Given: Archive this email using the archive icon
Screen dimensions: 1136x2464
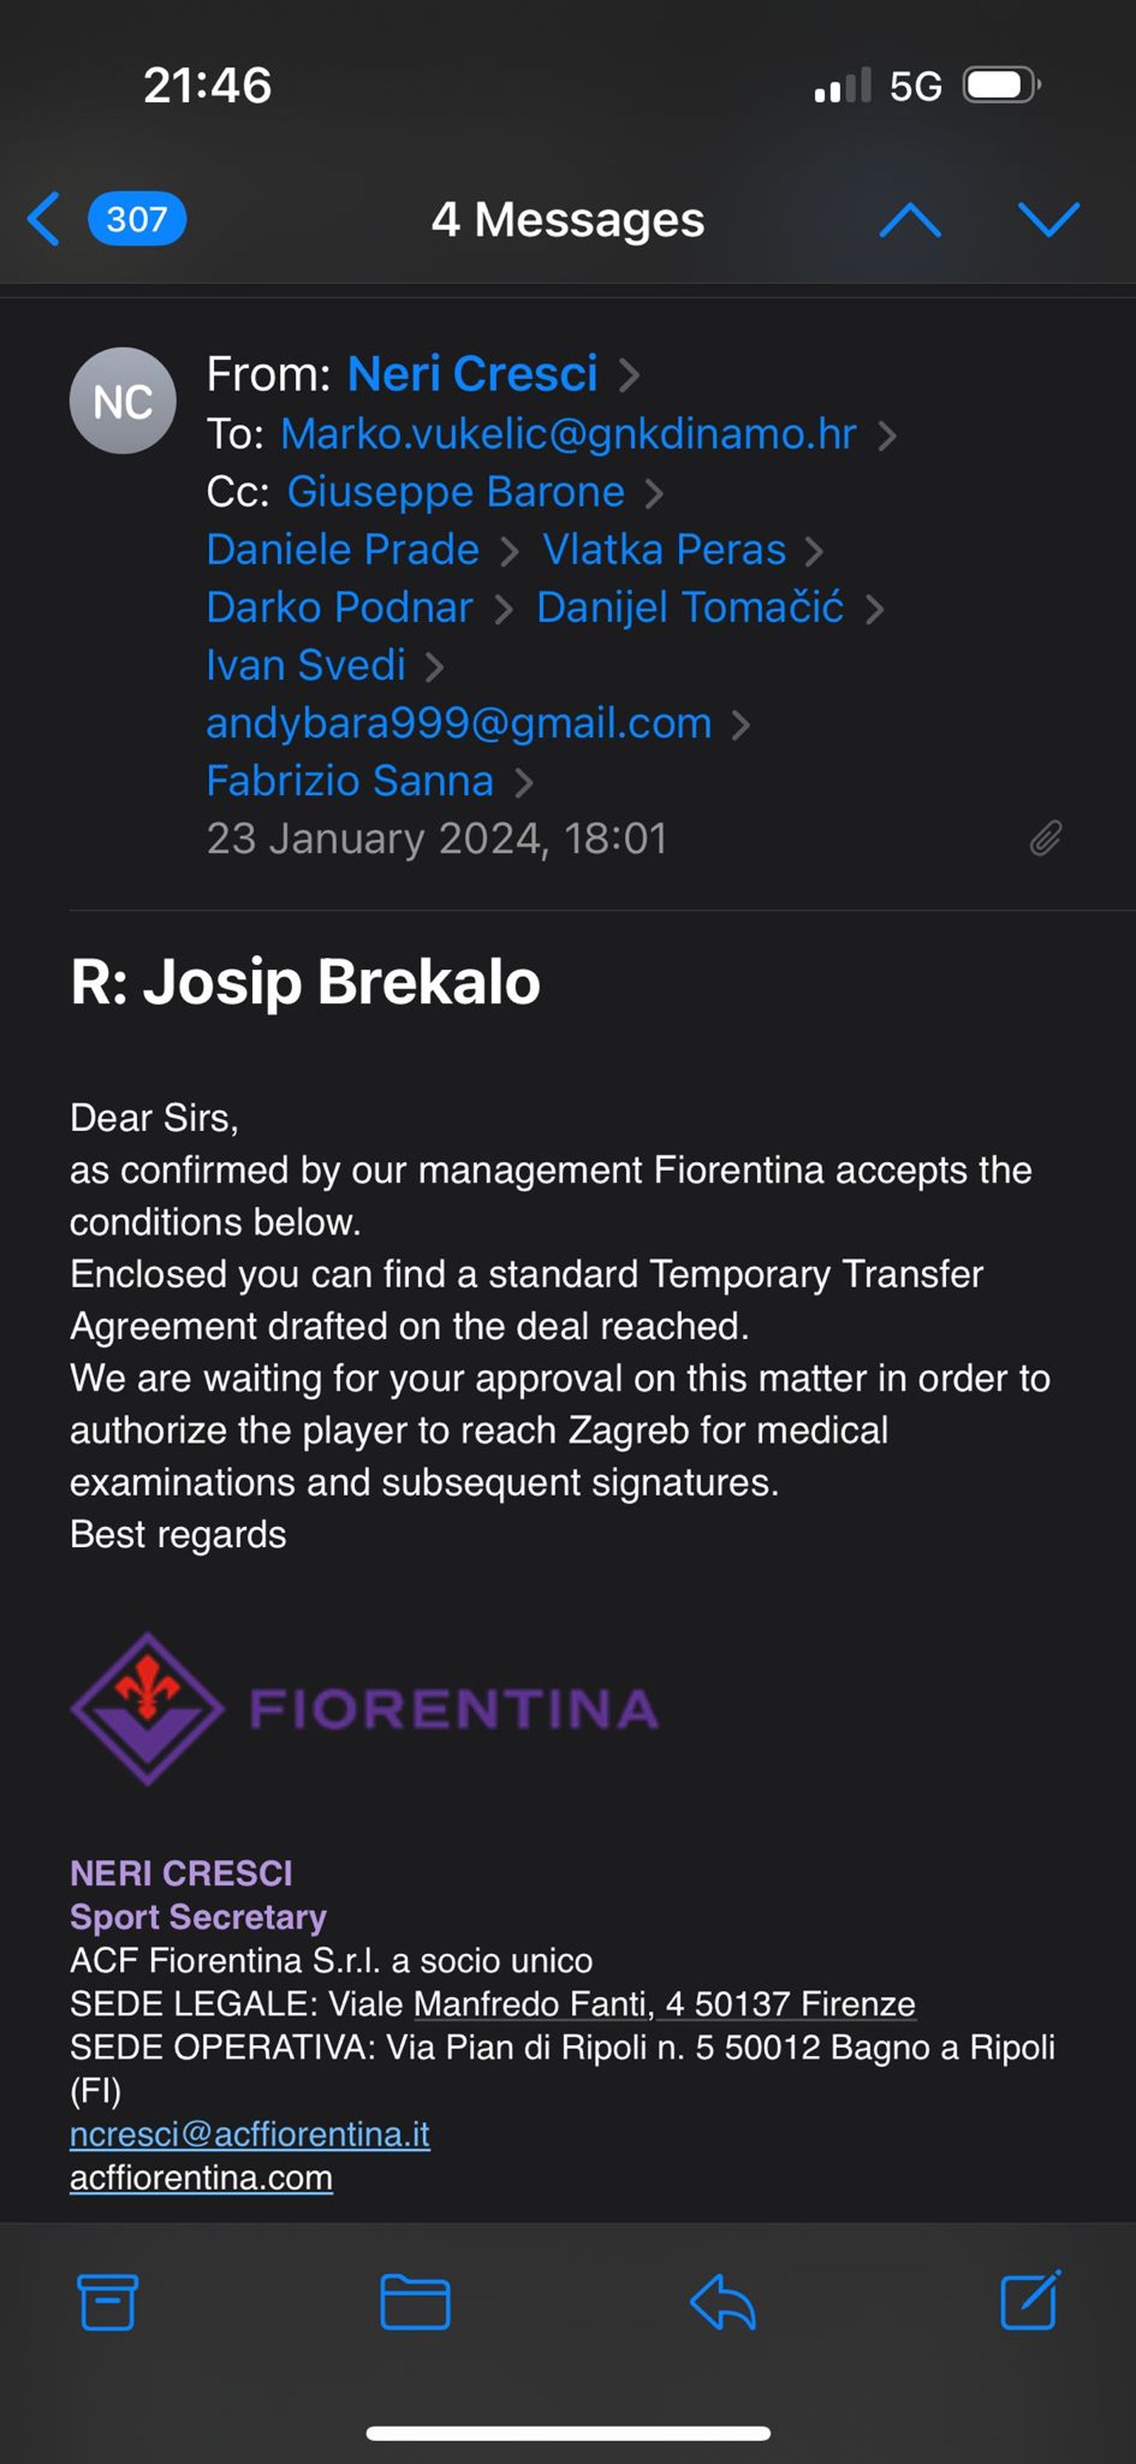Looking at the screenshot, I should (x=107, y=2301).
